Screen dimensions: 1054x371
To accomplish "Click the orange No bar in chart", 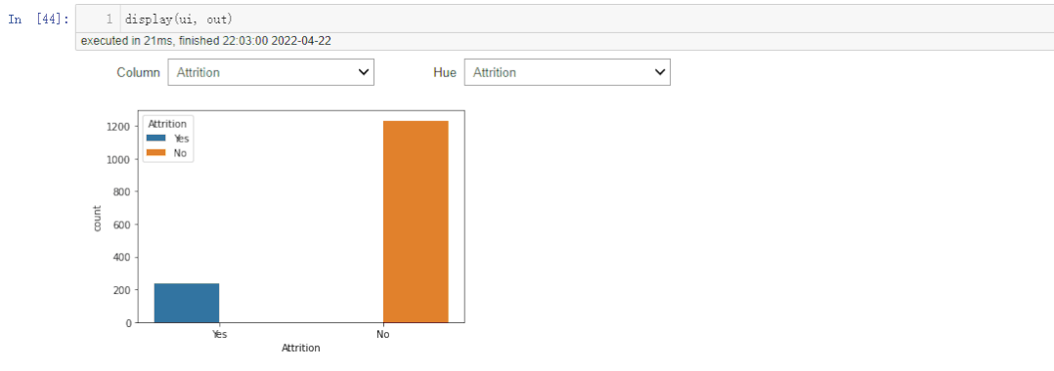I will click(416, 222).
